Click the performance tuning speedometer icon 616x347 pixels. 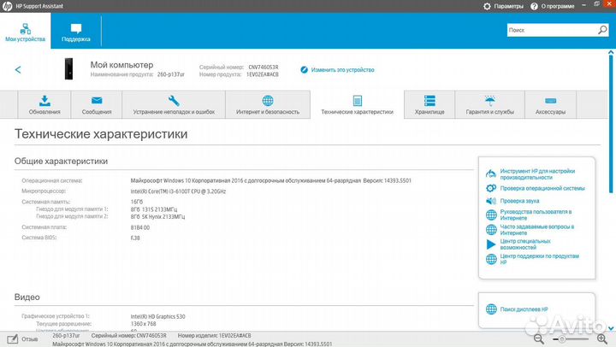click(491, 173)
